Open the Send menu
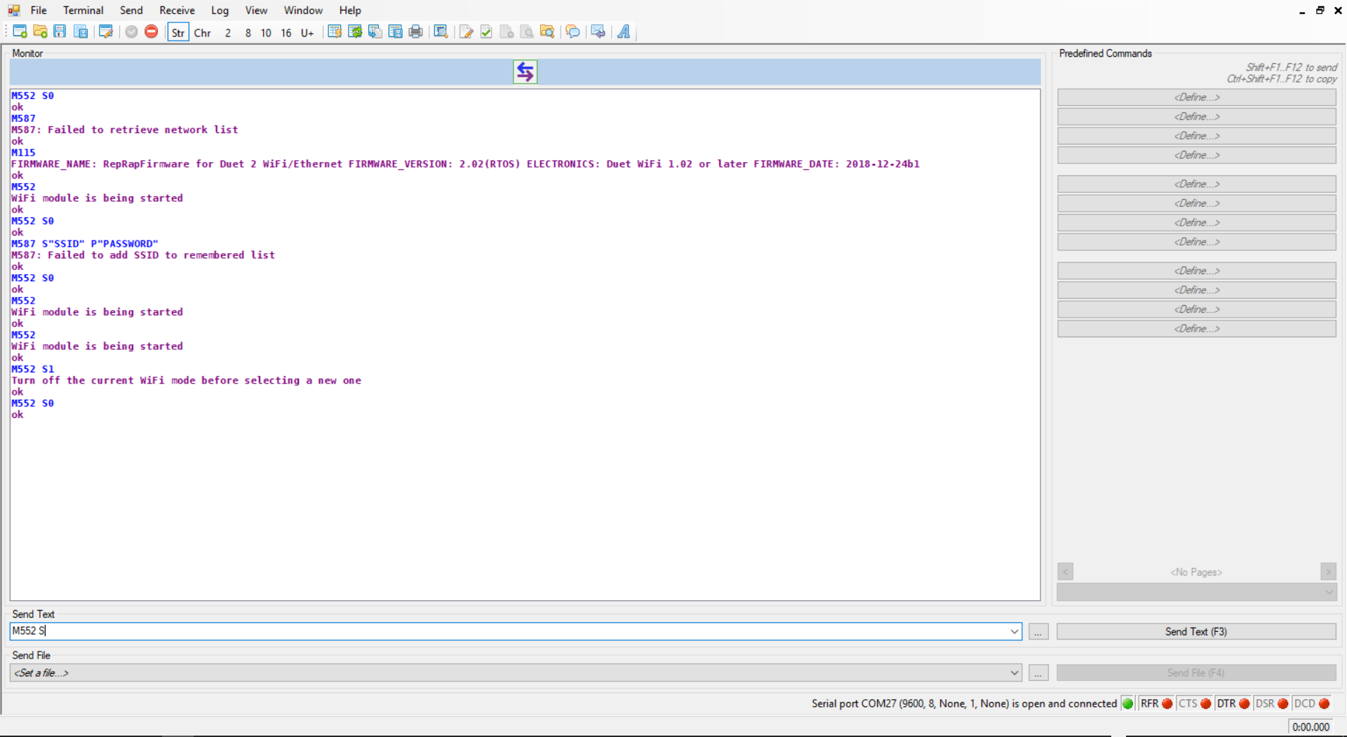The image size is (1347, 737). tap(131, 11)
